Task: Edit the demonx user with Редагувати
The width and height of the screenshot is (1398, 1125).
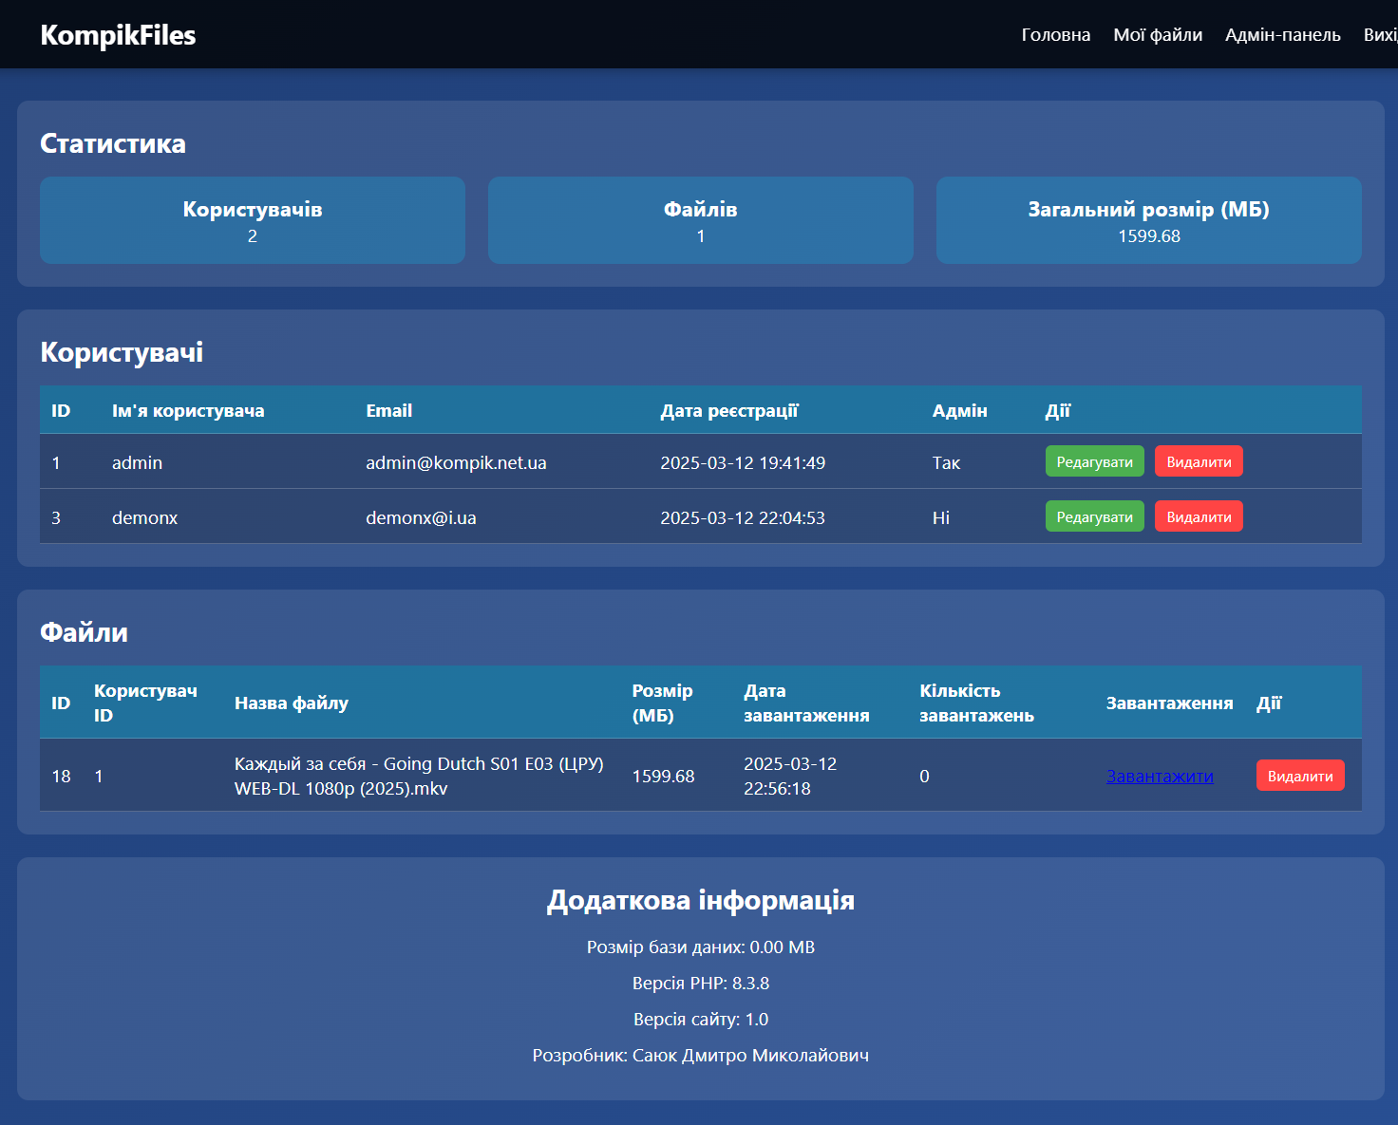Action: (1094, 517)
